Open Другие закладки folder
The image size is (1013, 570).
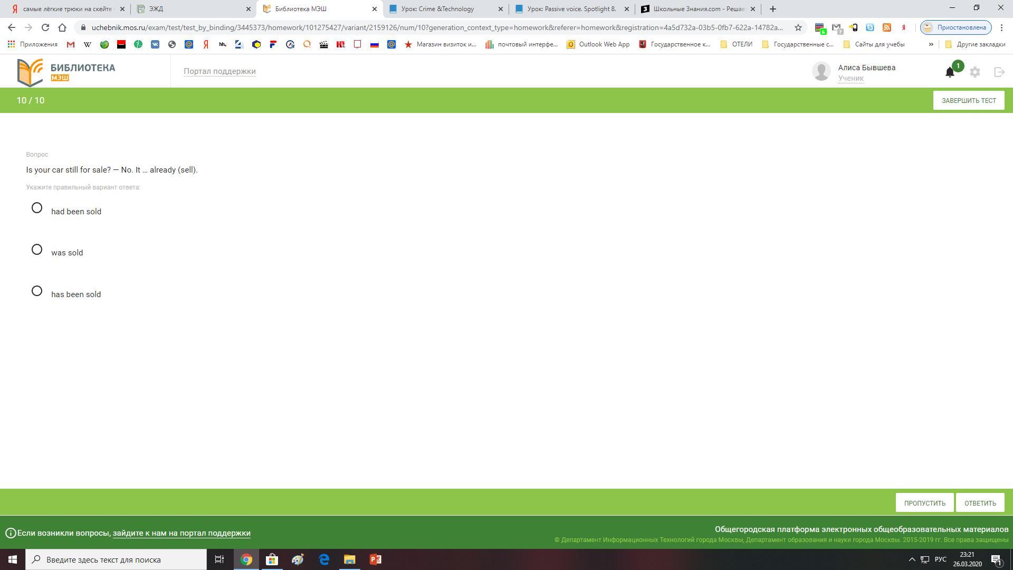(x=975, y=44)
